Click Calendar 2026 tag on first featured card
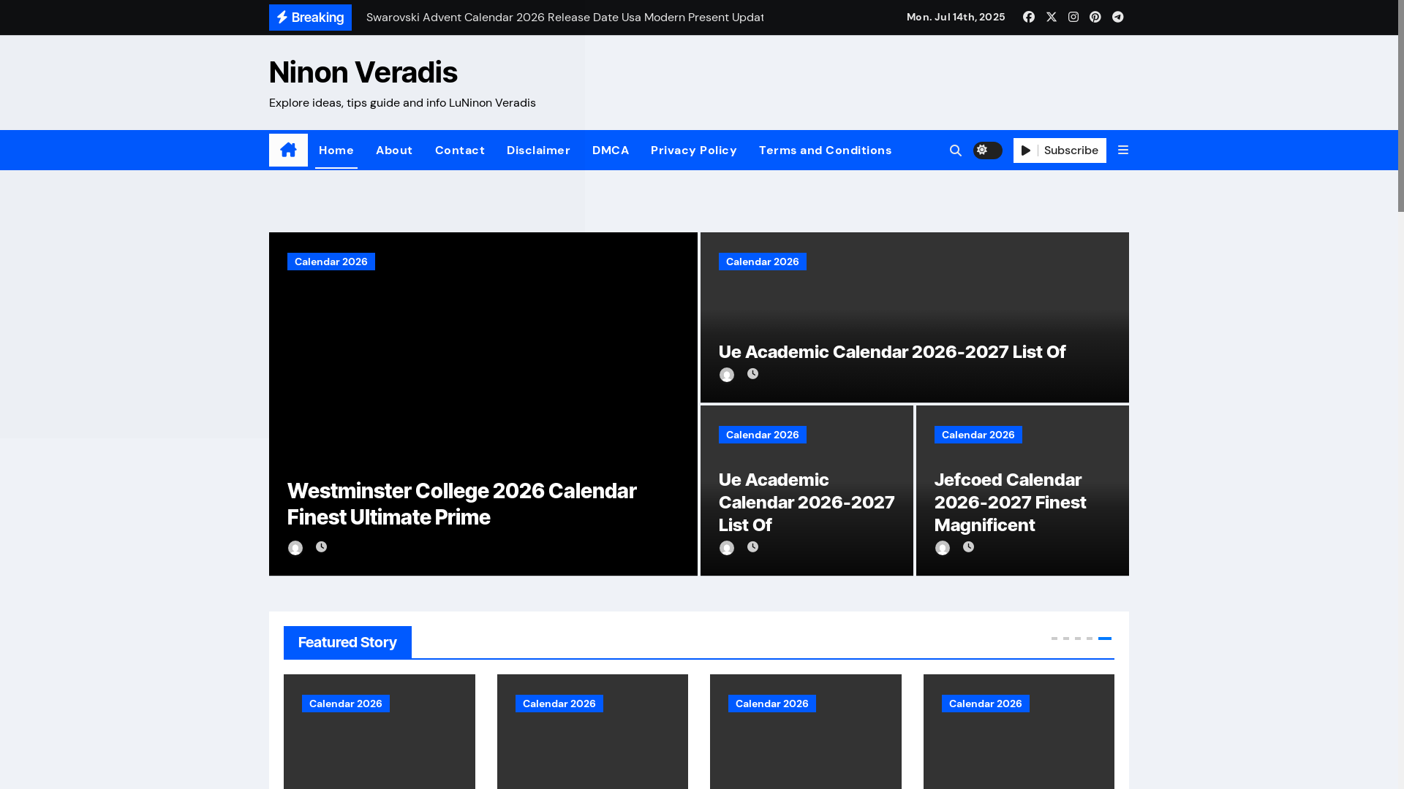Screen dimensions: 1404x789 (x=346, y=704)
